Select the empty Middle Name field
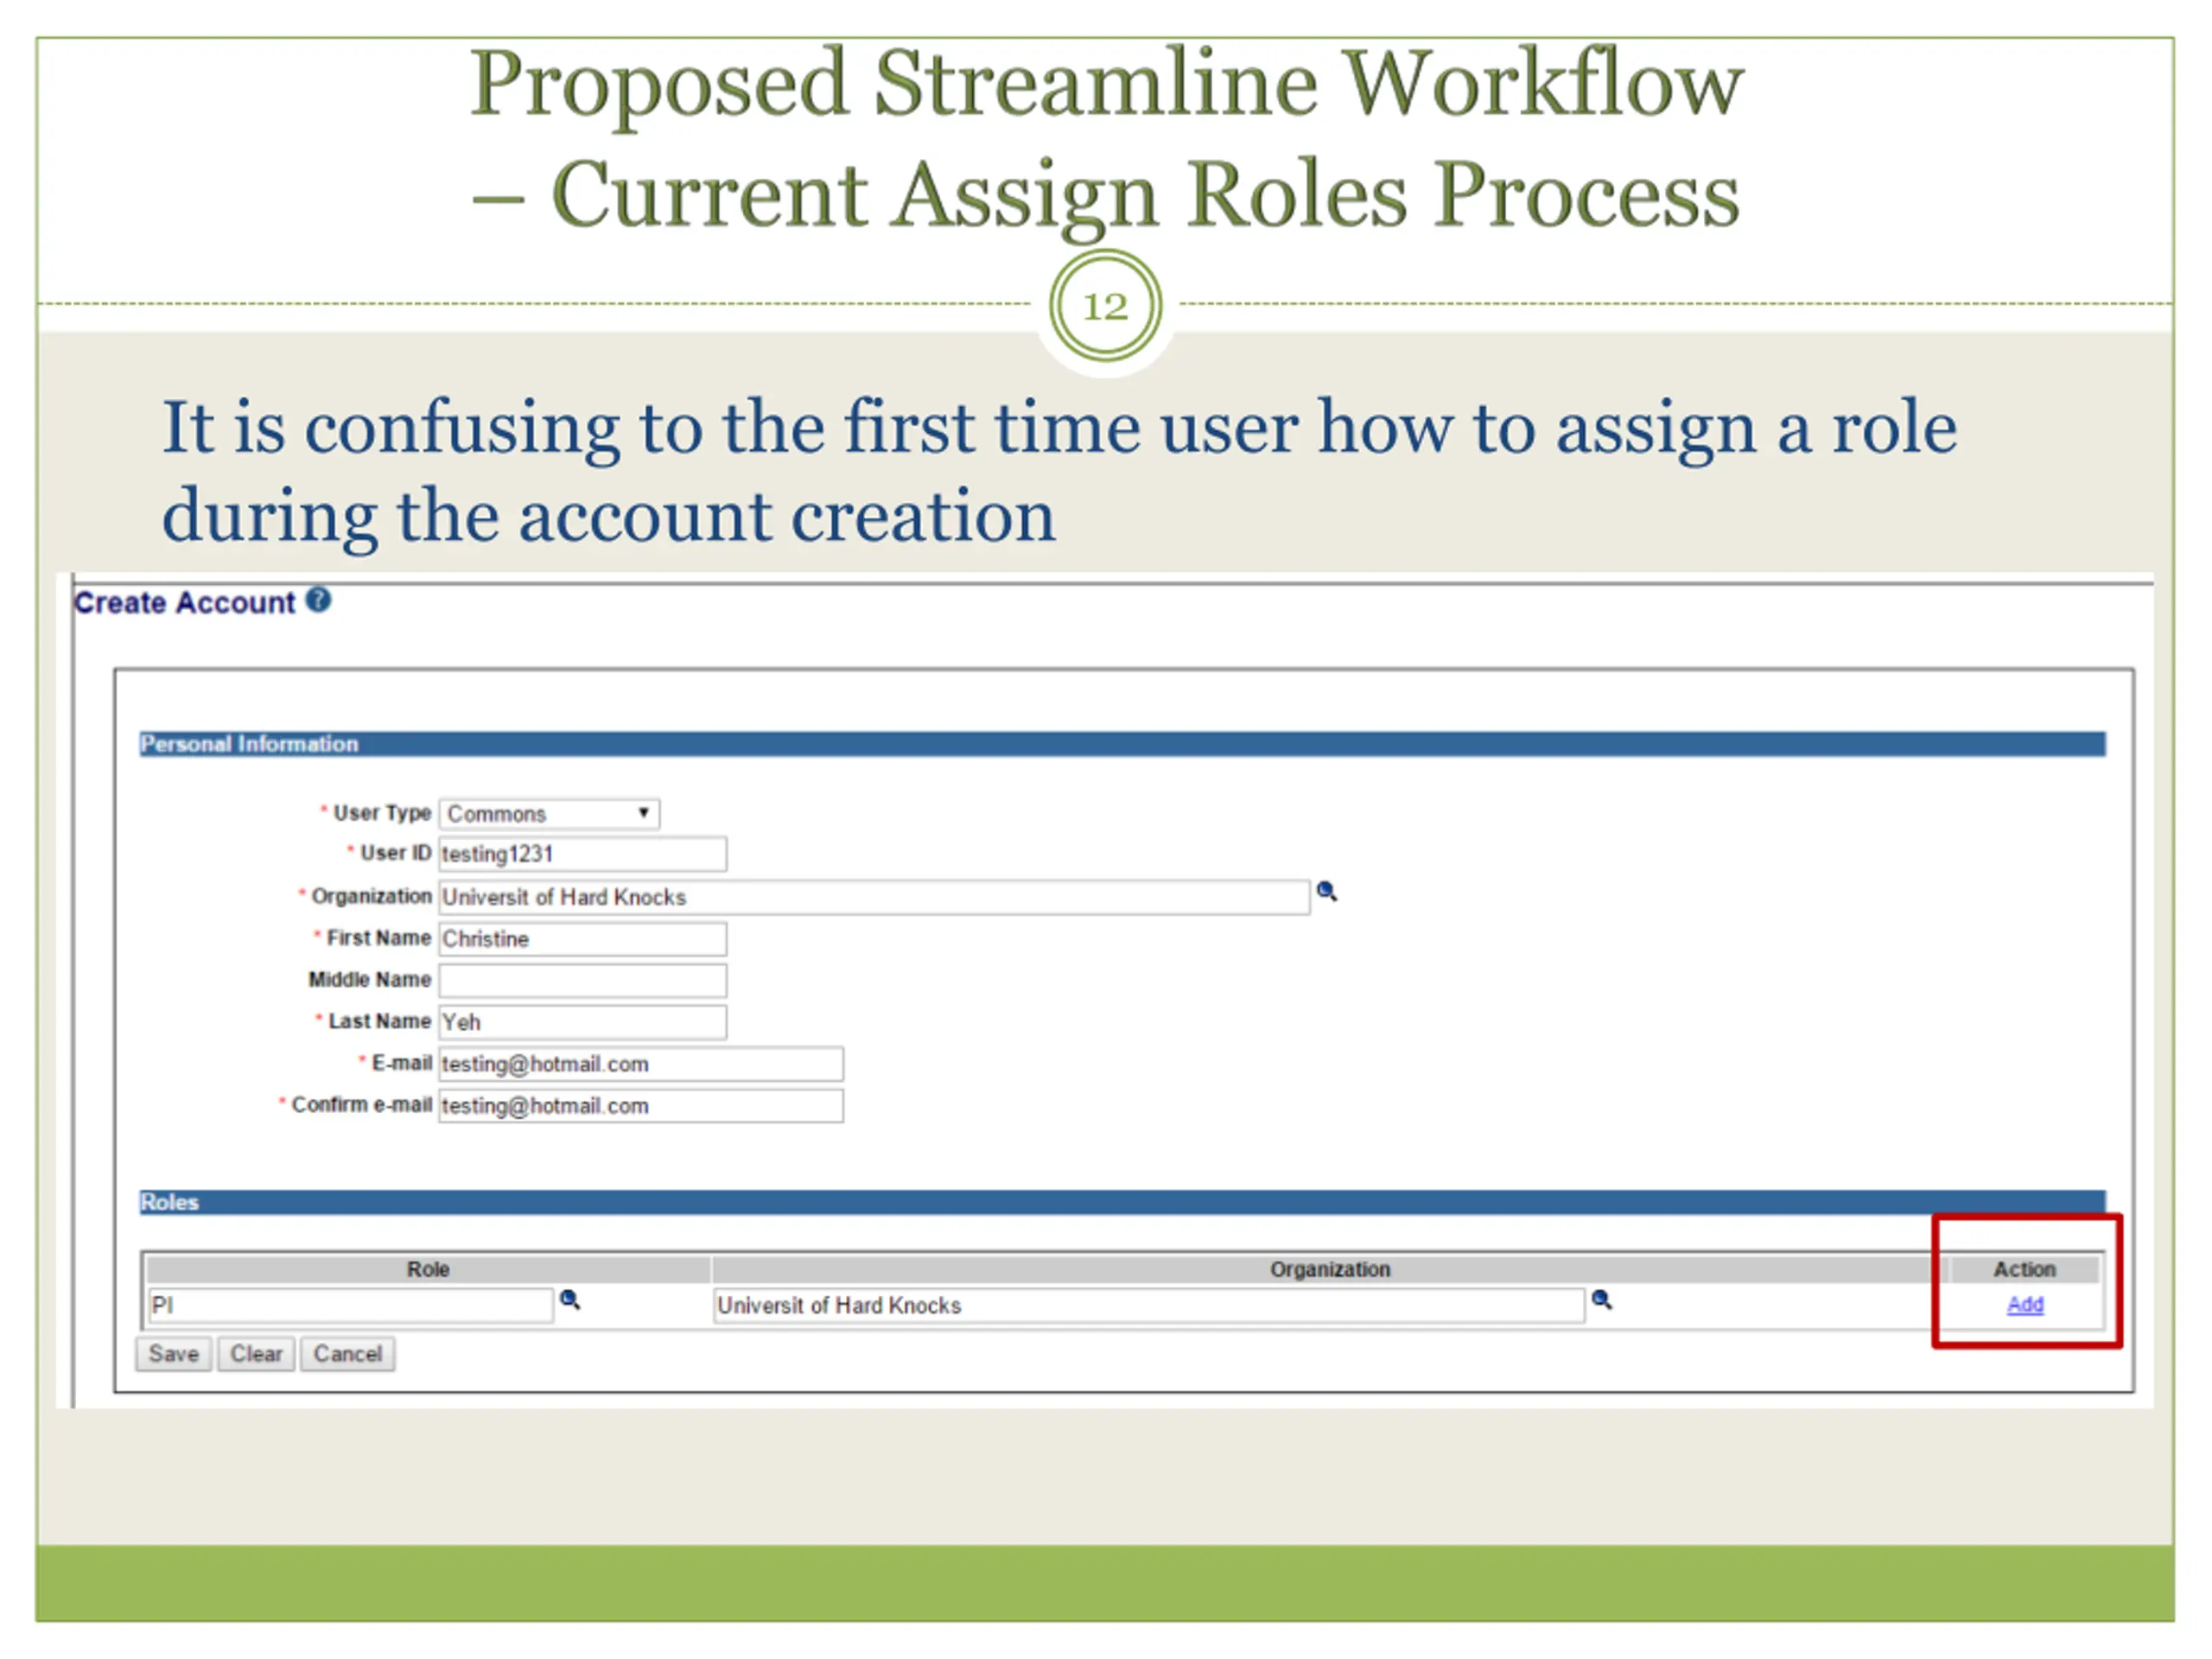2212x1659 pixels. (582, 980)
